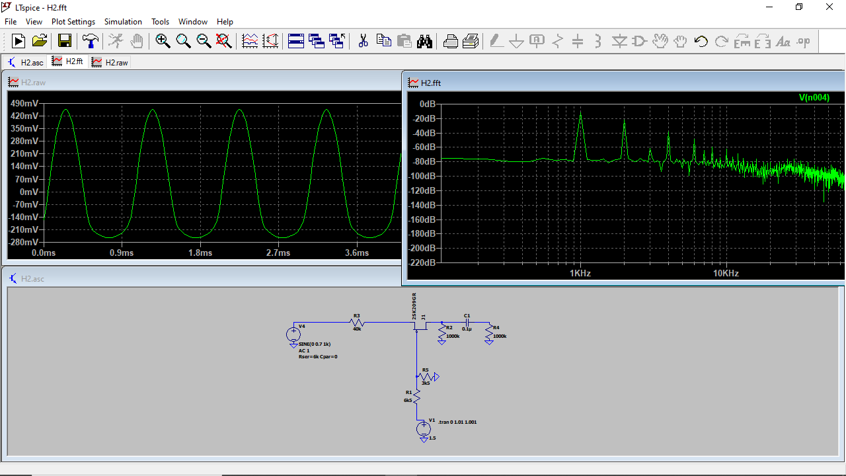Click the Component gate icon
Viewport: 846px width, 476px height.
(x=639, y=41)
